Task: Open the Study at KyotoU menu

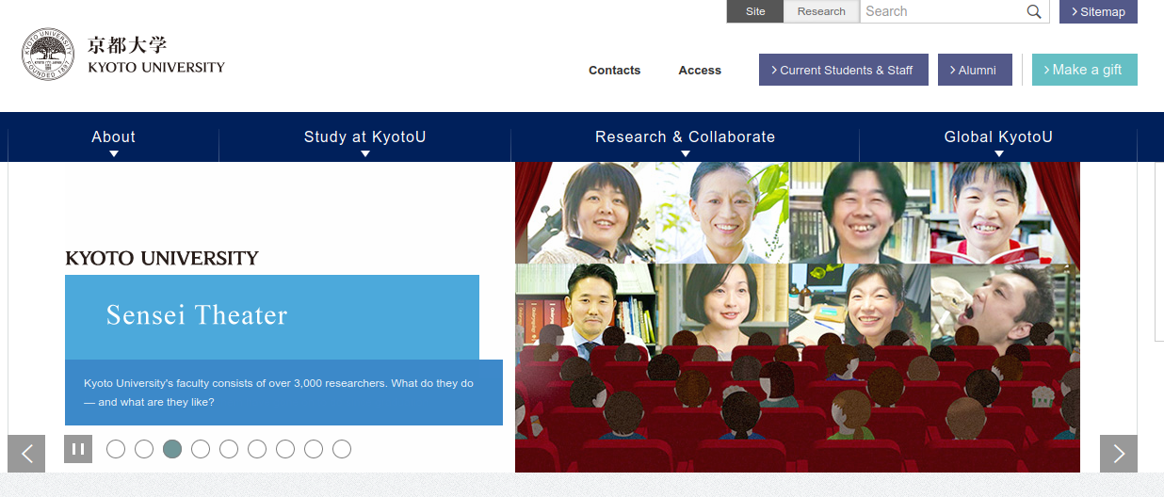Action: click(x=365, y=137)
